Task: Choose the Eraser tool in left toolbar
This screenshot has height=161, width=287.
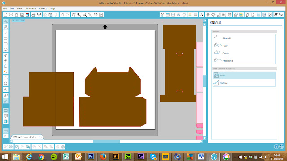Action: point(6,95)
